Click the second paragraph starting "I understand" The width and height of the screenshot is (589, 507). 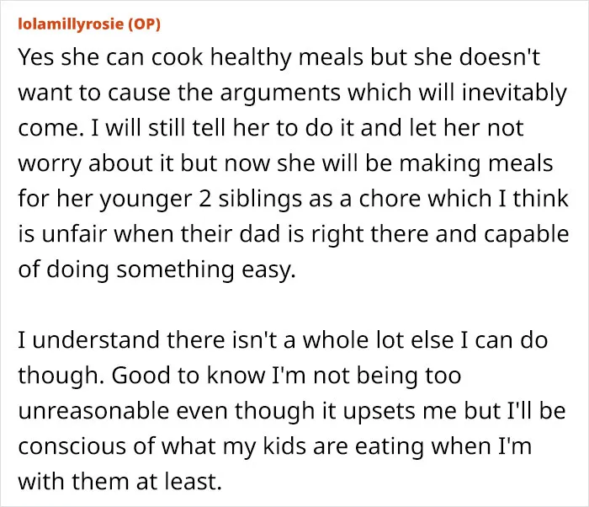pyautogui.click(x=292, y=410)
